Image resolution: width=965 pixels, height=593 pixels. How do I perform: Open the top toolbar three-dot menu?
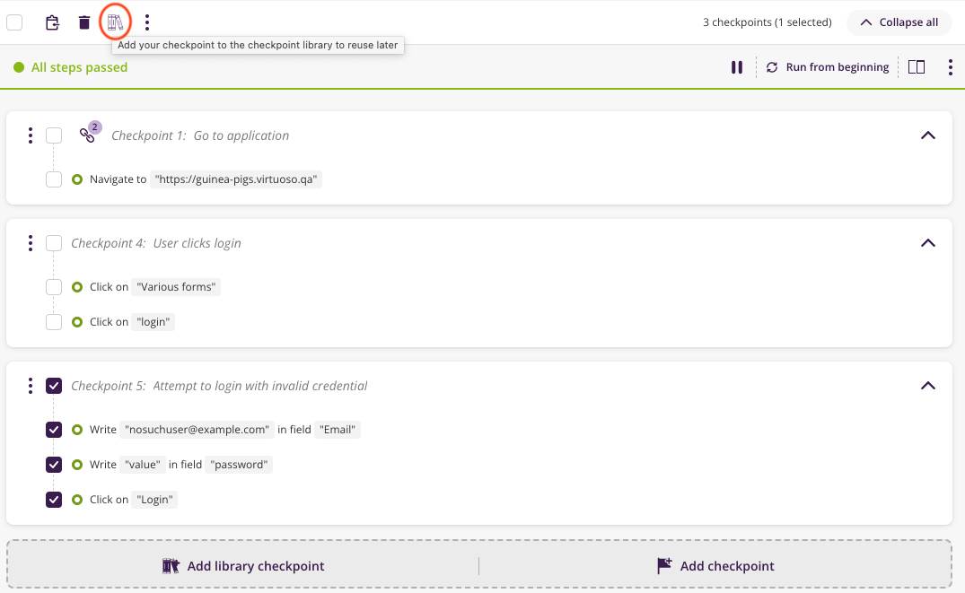146,22
